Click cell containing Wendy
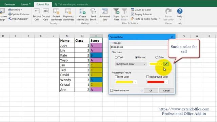The height and width of the screenshot is (122, 217). 67,80
